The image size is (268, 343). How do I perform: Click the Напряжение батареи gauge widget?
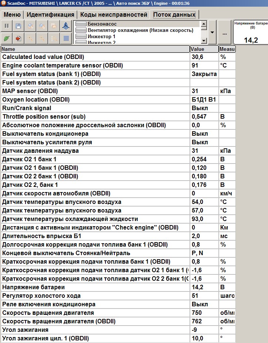coord(251,32)
